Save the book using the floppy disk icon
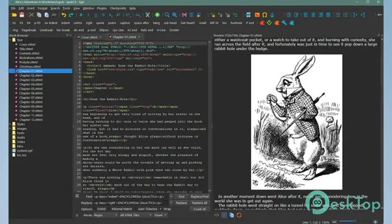Viewport: 392px width, 224px height. (22, 15)
